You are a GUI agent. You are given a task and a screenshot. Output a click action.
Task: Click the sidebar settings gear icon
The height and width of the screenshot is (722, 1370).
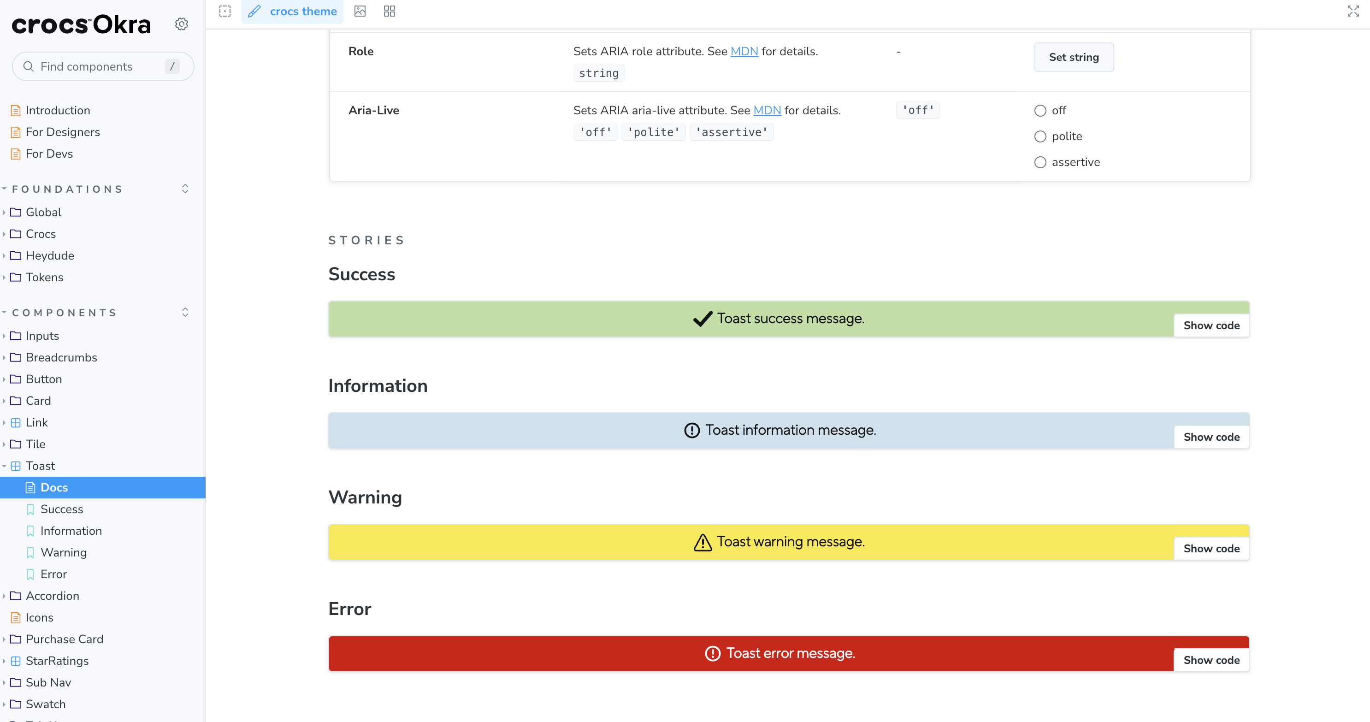[x=181, y=24]
